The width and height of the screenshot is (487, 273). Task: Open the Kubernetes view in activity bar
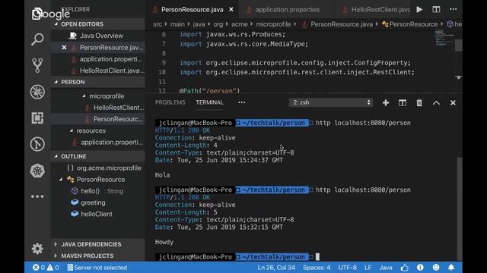[37, 171]
